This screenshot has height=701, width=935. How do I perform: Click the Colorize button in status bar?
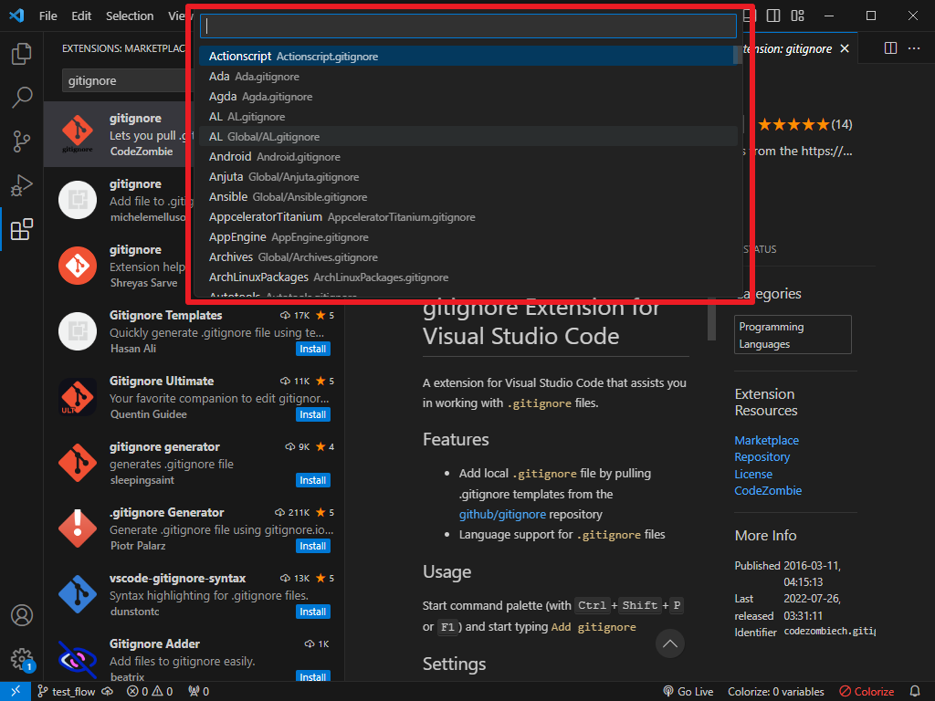867,692
